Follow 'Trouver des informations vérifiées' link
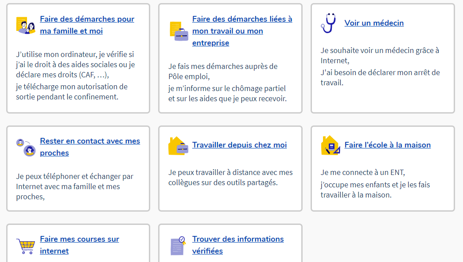Image resolution: width=463 pixels, height=262 pixels. coord(238,245)
